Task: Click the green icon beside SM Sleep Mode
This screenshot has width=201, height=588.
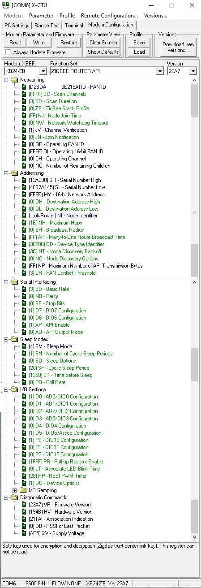Action: pos(24,346)
